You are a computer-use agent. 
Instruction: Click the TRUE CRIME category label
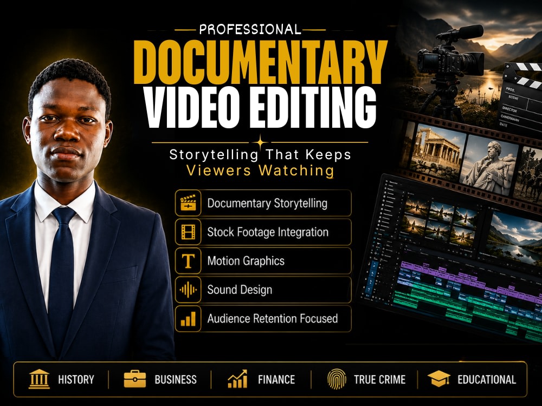click(379, 380)
